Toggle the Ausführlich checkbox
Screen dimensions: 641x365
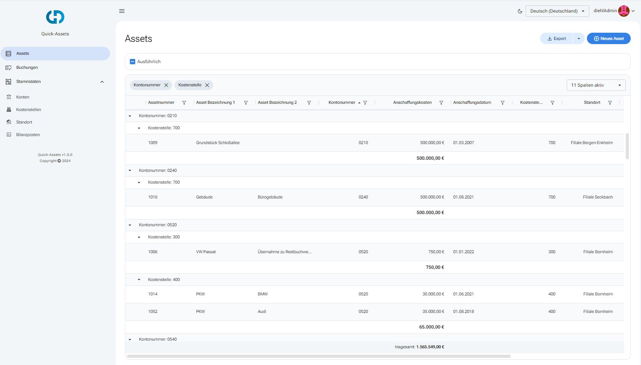[x=133, y=62]
